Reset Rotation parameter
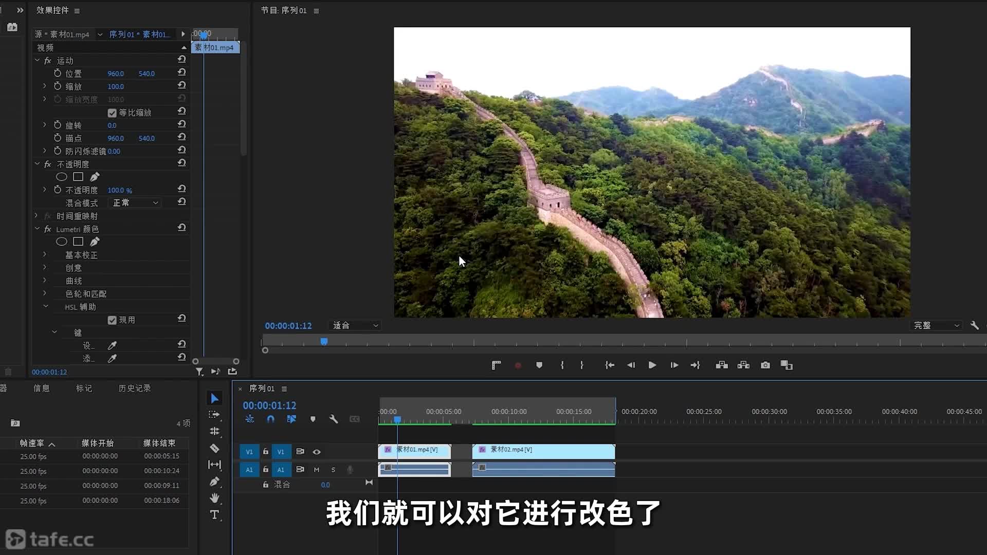The image size is (987, 555). [181, 124]
